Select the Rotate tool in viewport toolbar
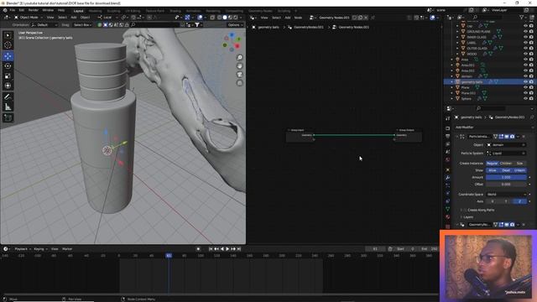The image size is (537, 302). click(x=8, y=66)
